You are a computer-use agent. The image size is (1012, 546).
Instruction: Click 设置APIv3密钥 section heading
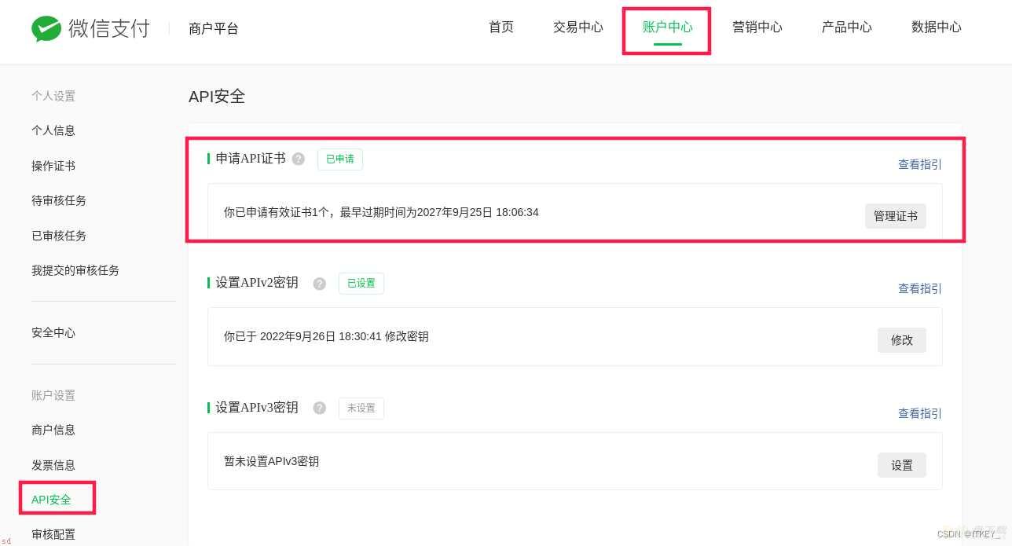257,408
